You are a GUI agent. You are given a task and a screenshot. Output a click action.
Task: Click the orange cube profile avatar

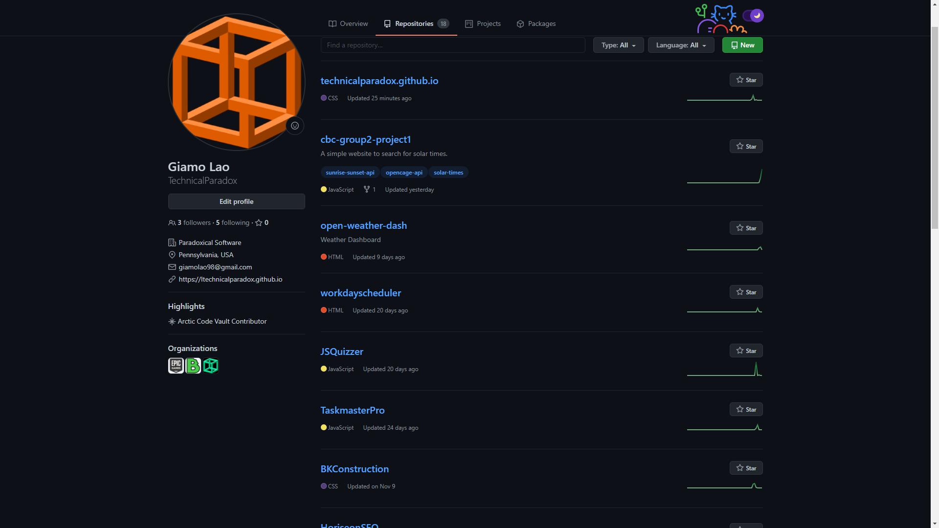coord(236,82)
